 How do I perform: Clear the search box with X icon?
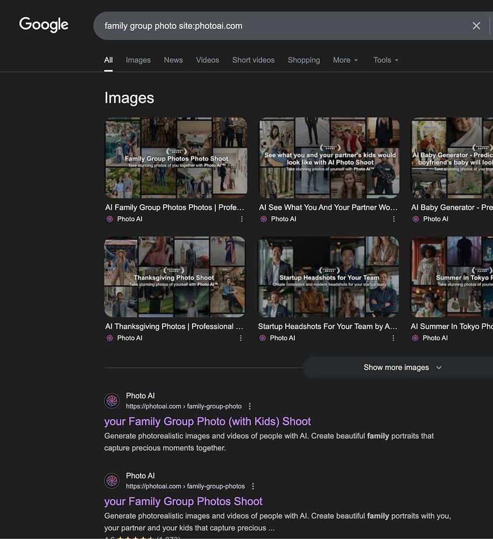click(476, 26)
